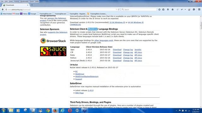Download the Ruby client bindings
Screen dimensions: 202x113
point(117,55)
